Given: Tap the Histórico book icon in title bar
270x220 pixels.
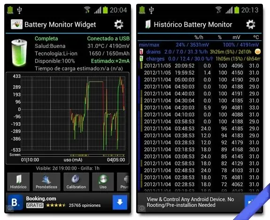Looking at the screenshot, I should 147,24.
